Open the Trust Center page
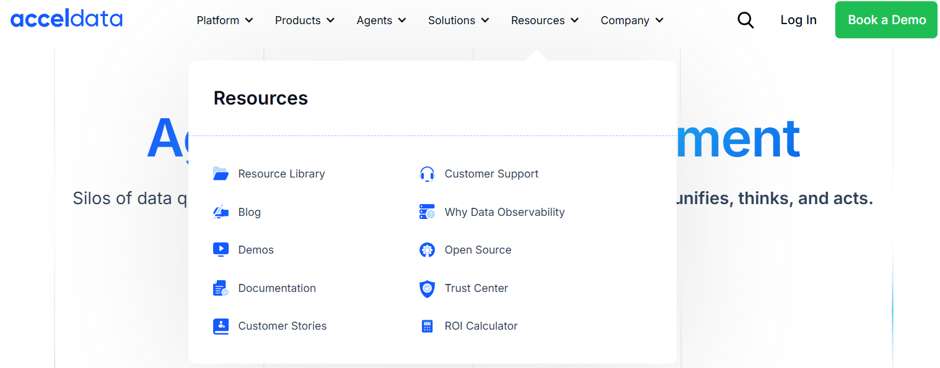 [476, 288]
